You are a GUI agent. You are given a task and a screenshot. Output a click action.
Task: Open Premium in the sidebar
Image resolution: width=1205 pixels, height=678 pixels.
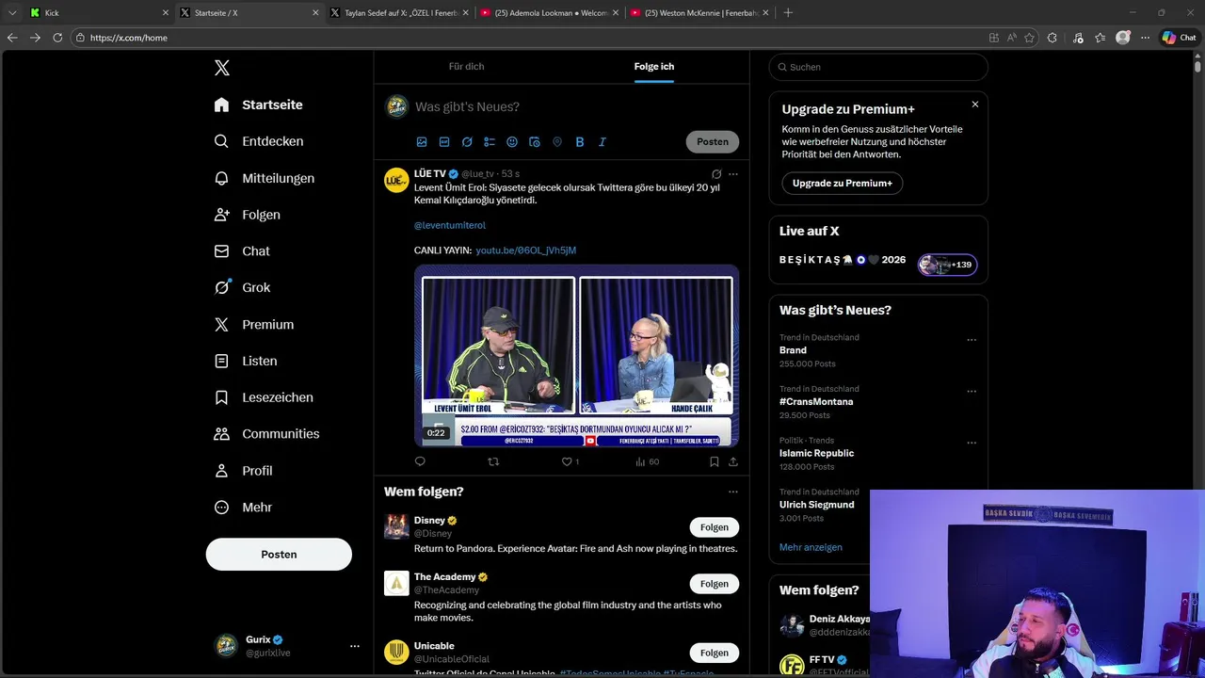pyautogui.click(x=254, y=324)
